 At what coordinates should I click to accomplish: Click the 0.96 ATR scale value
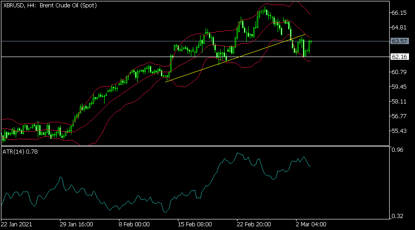397,150
